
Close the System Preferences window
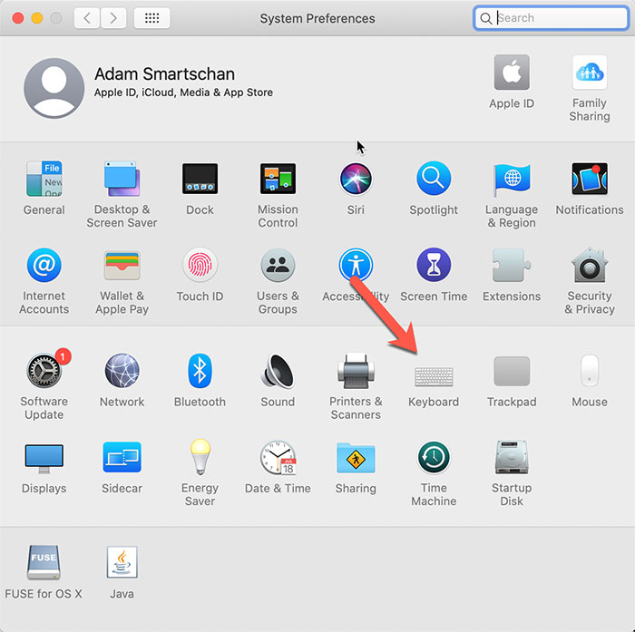(x=18, y=18)
